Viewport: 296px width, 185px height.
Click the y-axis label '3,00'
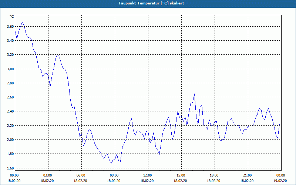[10, 69]
